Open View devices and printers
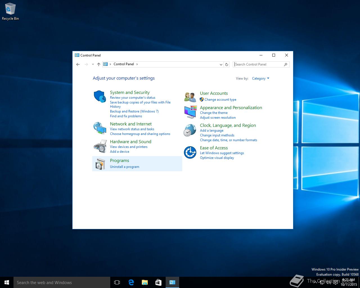Viewport: 360px width, 288px height. click(129, 147)
